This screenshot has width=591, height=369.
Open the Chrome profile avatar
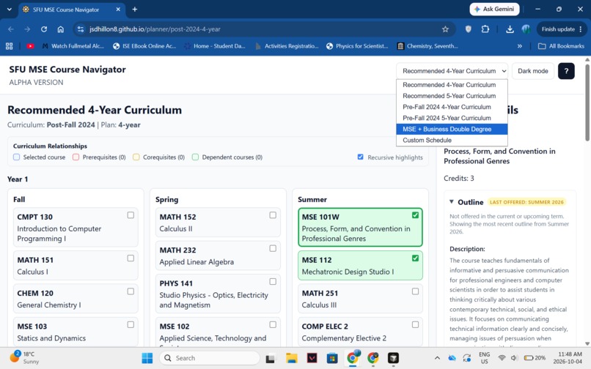pos(526,29)
